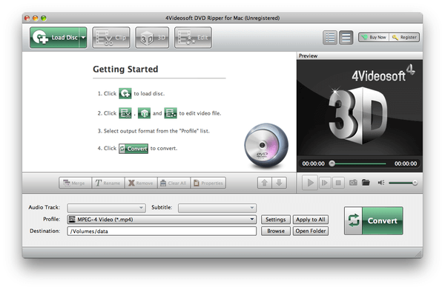Click the Browse button
The height and width of the screenshot is (290, 445).
click(x=276, y=231)
